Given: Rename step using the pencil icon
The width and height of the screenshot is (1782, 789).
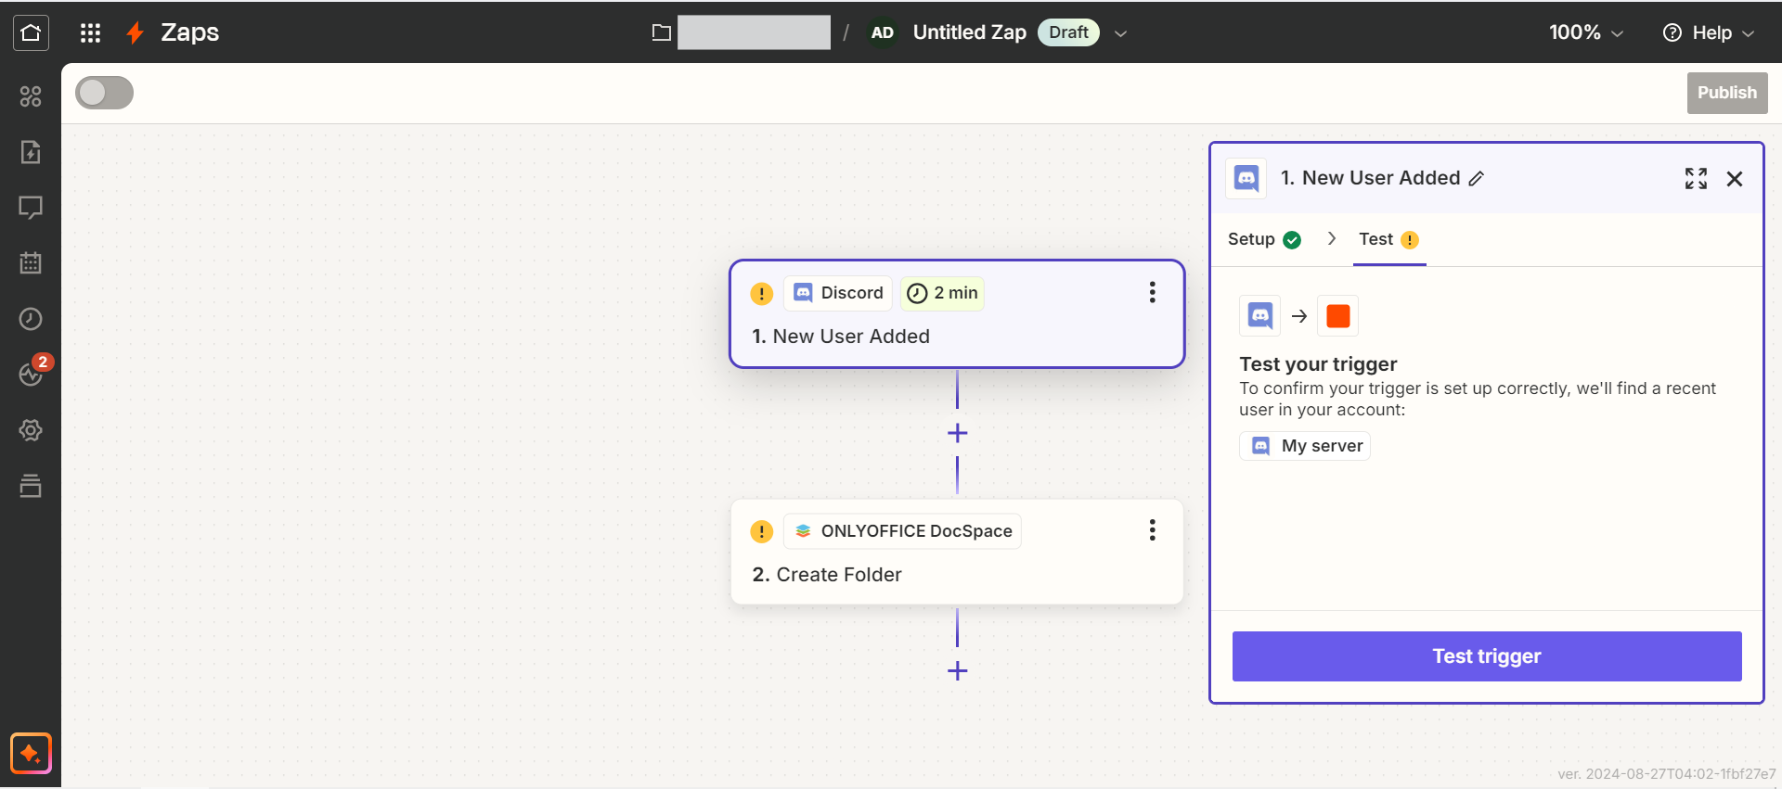Looking at the screenshot, I should [1477, 178].
